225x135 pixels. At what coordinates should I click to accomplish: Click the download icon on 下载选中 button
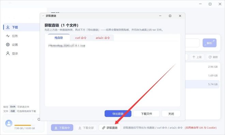pyautogui.click(x=56, y=128)
